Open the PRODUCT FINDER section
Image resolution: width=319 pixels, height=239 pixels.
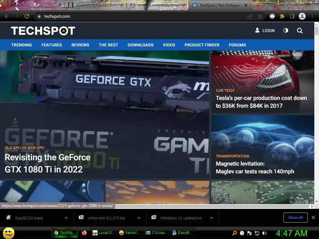tap(202, 45)
